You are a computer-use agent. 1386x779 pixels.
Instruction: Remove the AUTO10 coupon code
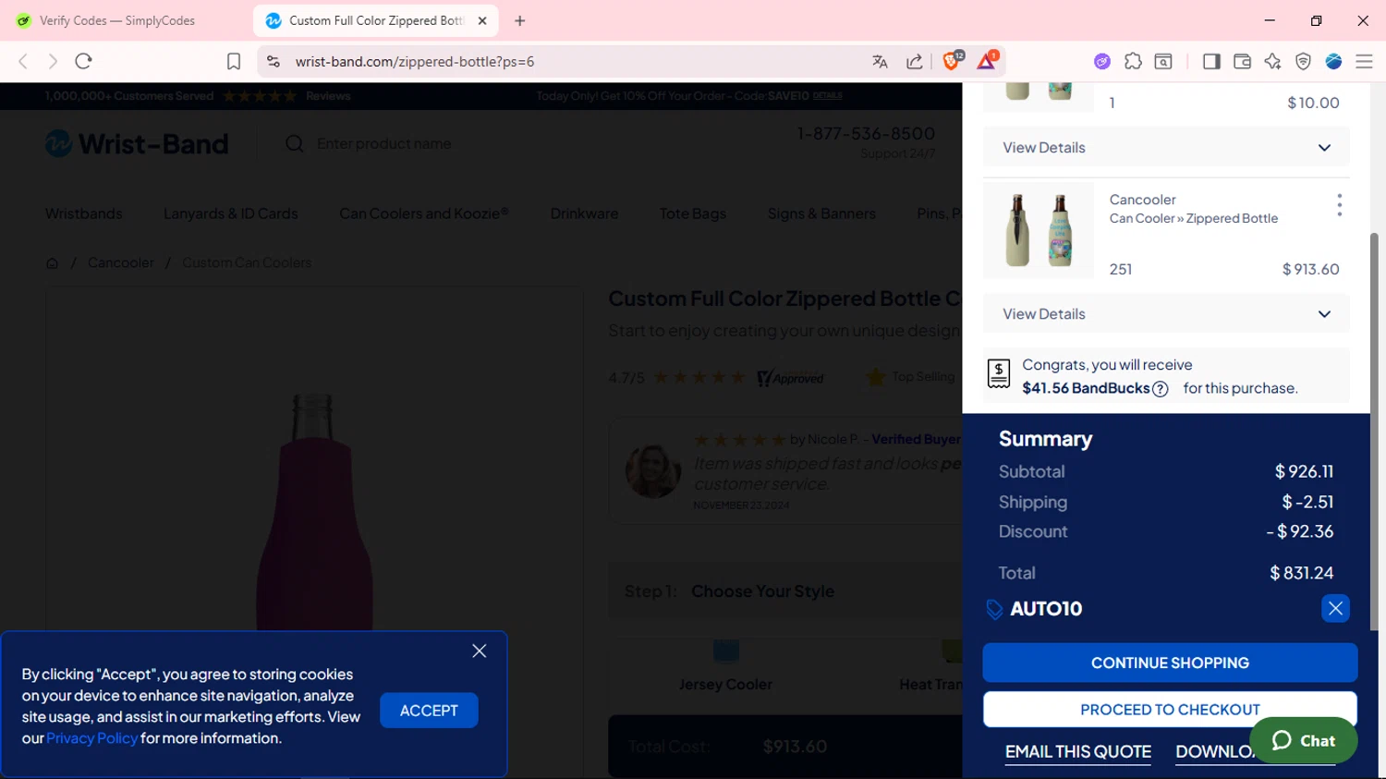pyautogui.click(x=1335, y=608)
